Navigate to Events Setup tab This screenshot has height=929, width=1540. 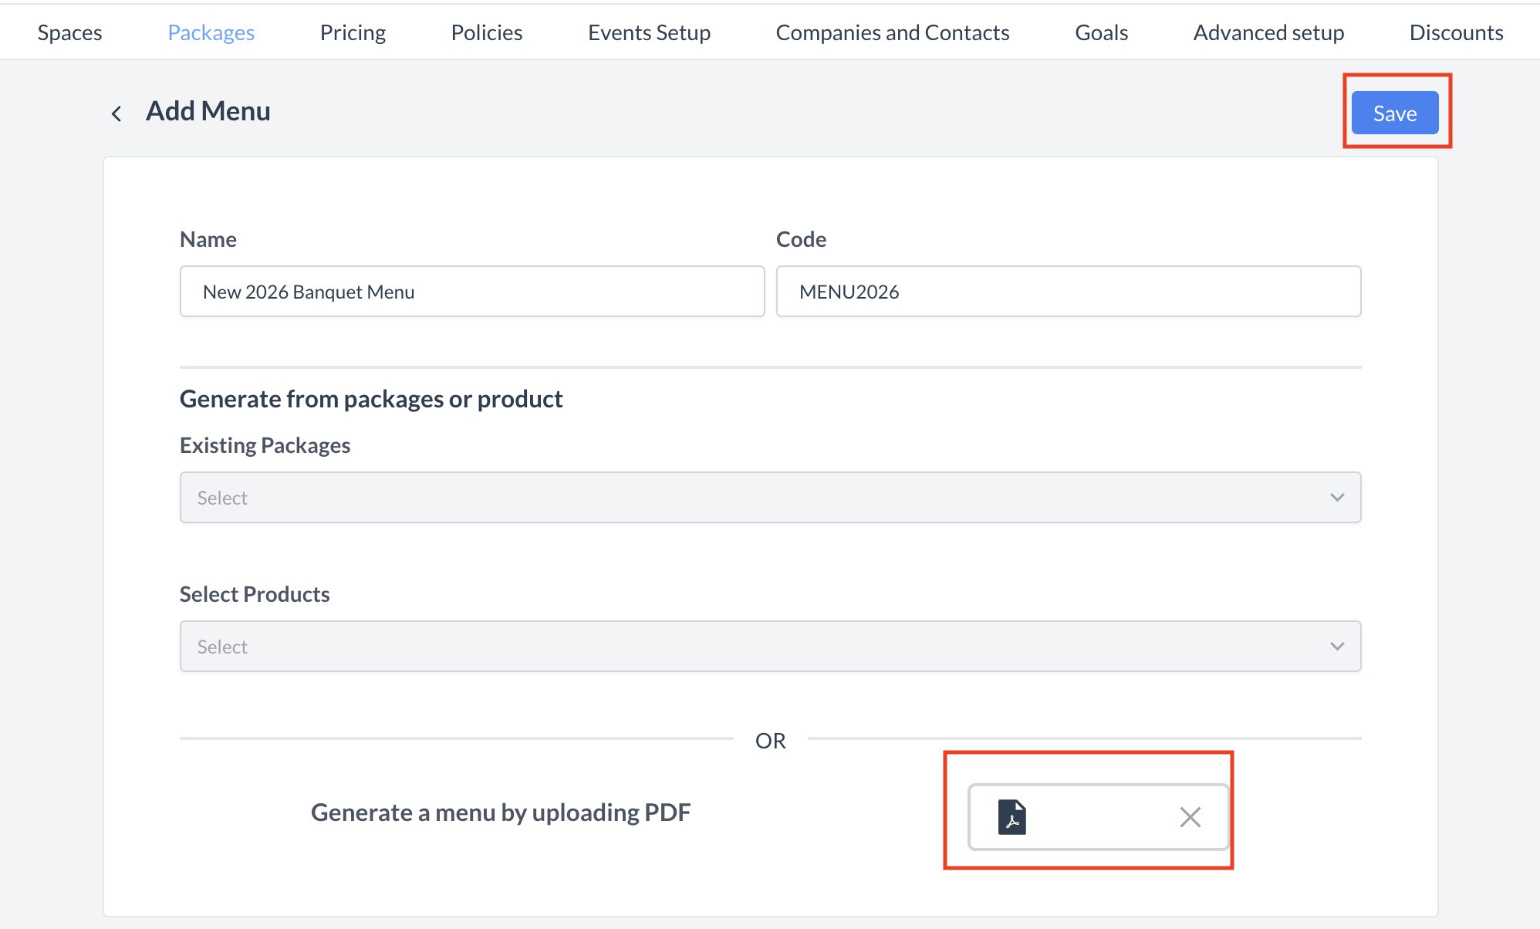pyautogui.click(x=649, y=32)
